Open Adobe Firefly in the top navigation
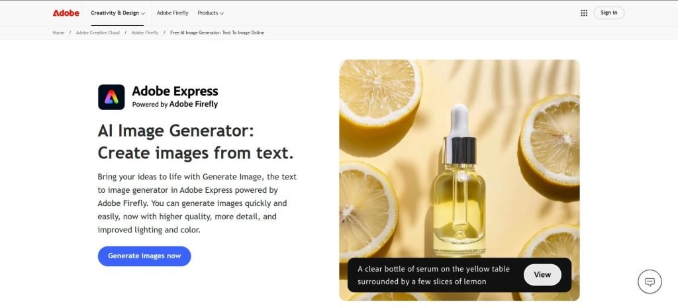The image size is (678, 308). click(173, 13)
